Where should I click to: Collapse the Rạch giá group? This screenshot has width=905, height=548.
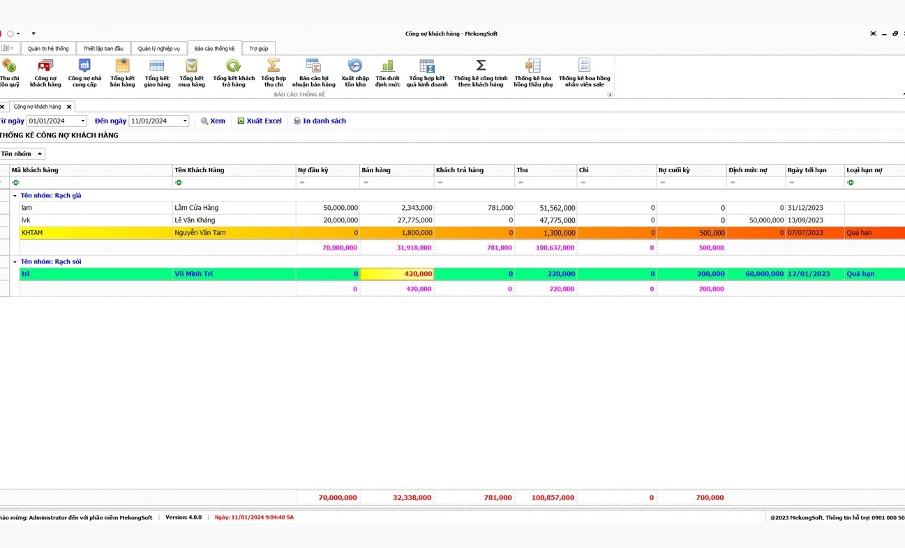15,196
